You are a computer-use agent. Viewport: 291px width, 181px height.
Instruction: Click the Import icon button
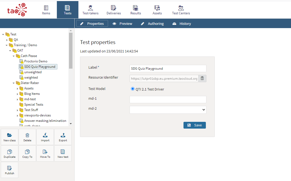click(45, 135)
